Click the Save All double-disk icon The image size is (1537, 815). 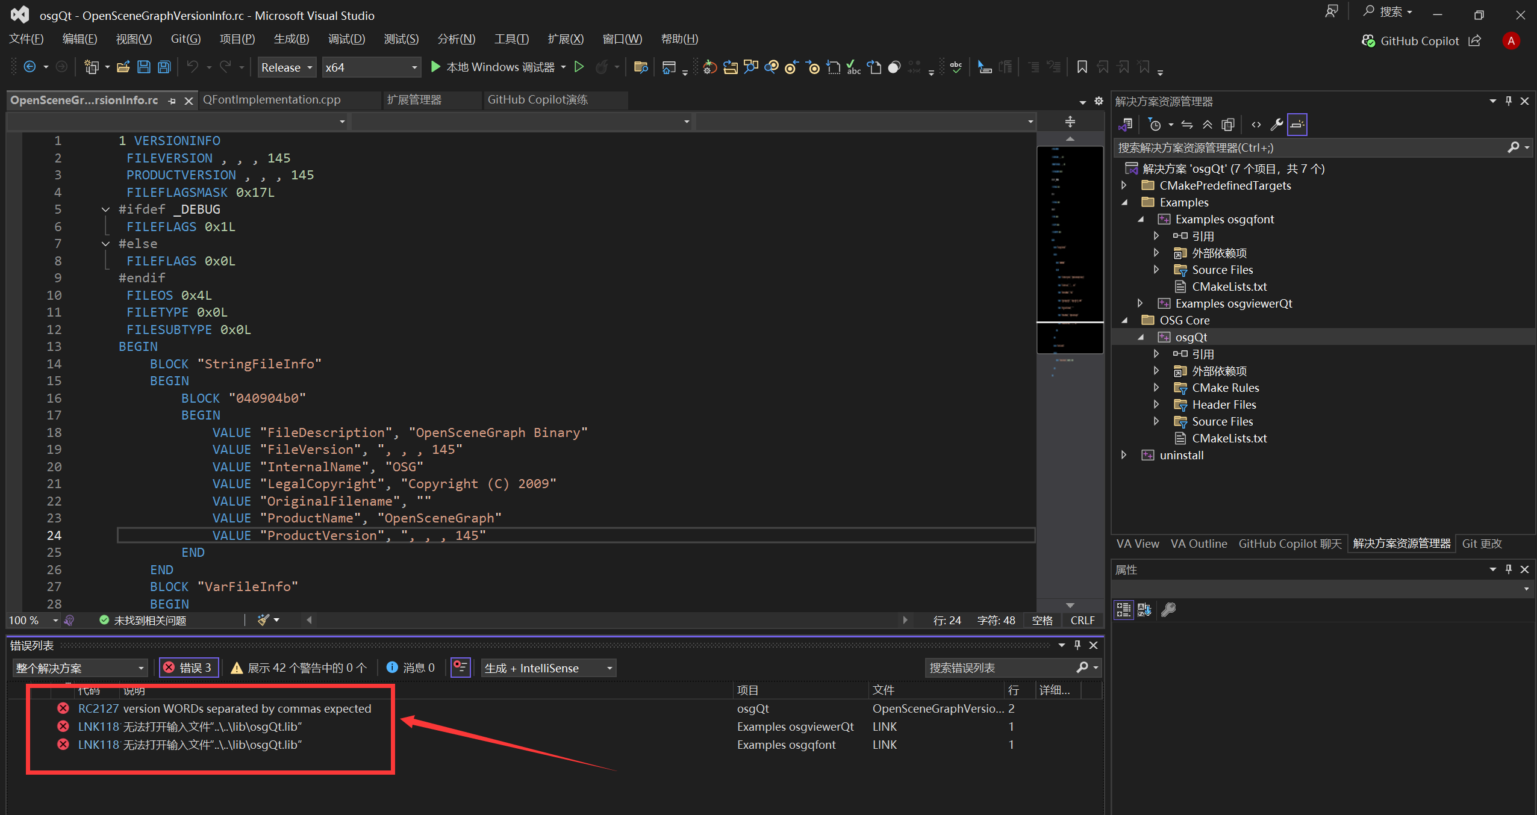pyautogui.click(x=164, y=67)
